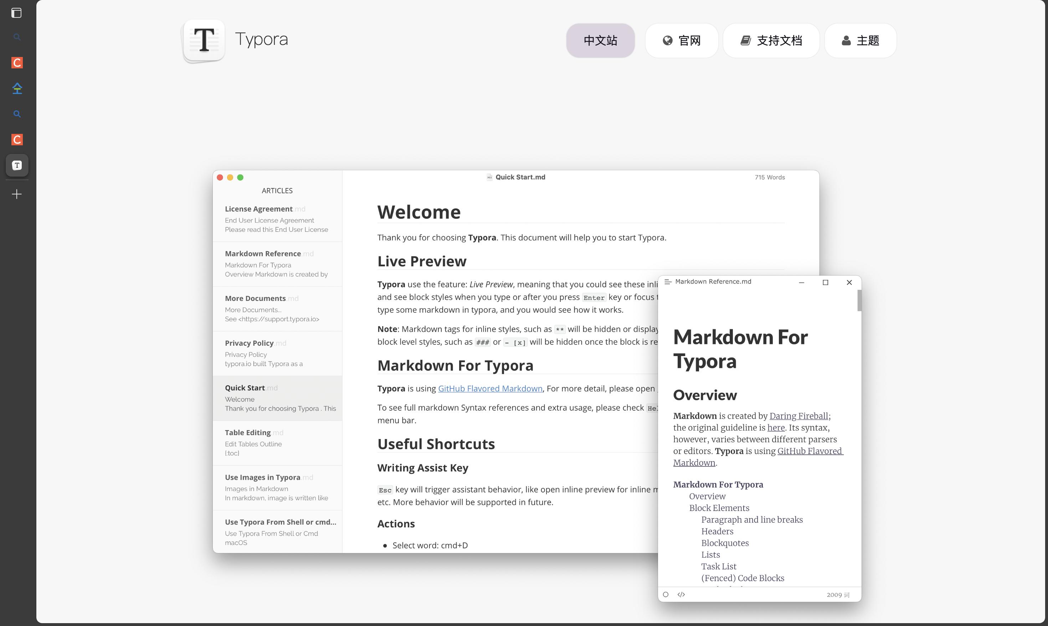Screen dimensions: 1048x626
Task: Click the circle icon in the status bar
Action: [666, 594]
